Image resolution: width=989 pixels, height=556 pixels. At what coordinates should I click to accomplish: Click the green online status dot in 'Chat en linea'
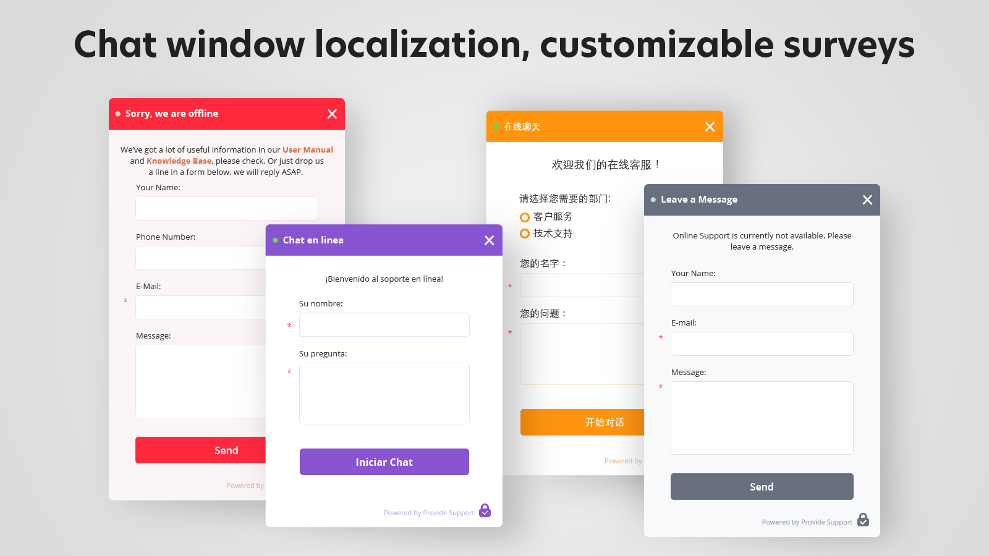(x=275, y=240)
